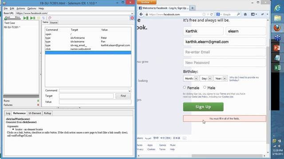
Task: Play current test case in Selenium IDE
Action: tap(32, 18)
